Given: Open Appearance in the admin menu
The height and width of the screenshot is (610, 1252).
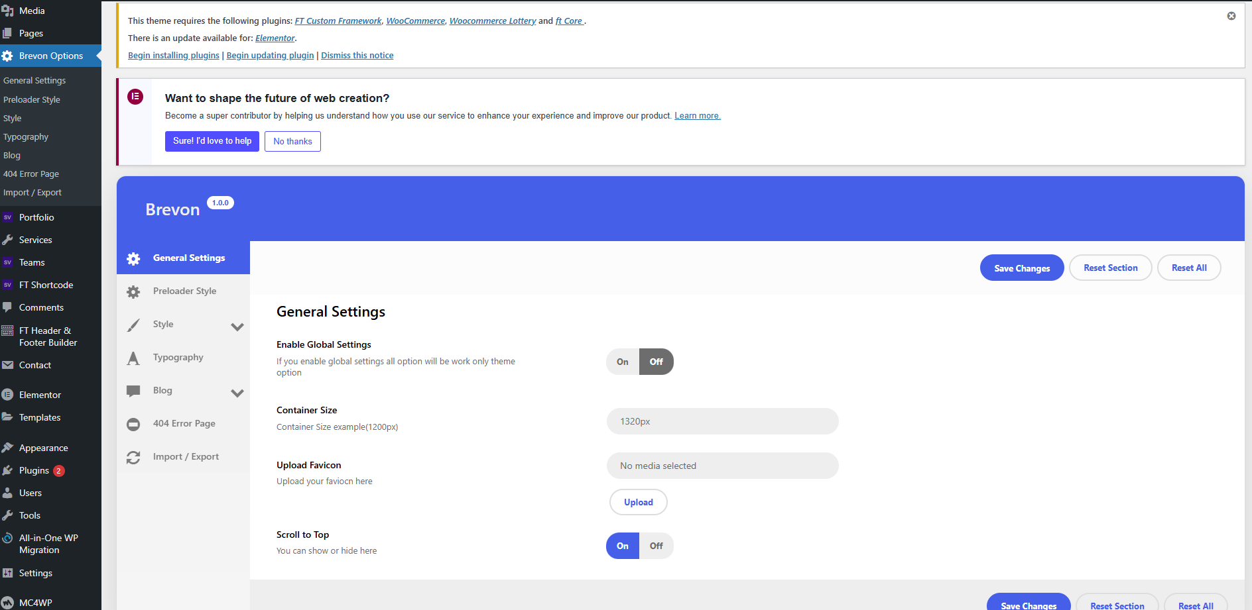Looking at the screenshot, I should pos(43,448).
